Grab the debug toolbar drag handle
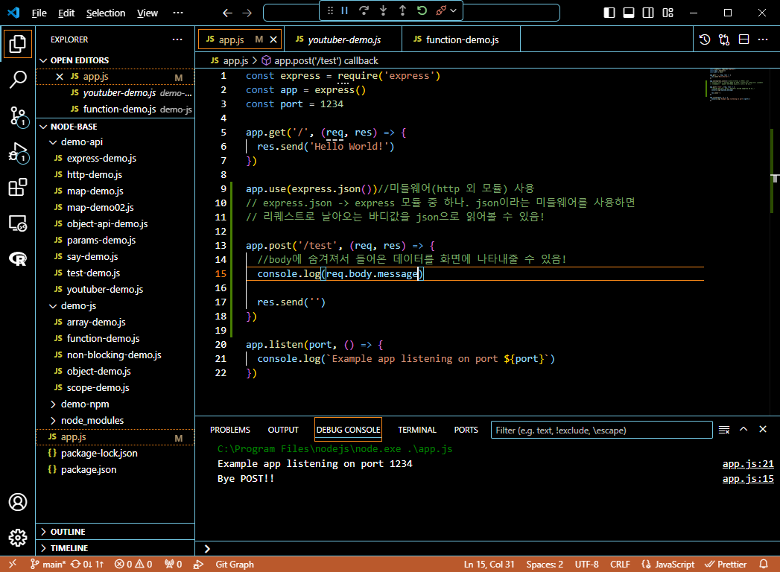 [x=330, y=10]
